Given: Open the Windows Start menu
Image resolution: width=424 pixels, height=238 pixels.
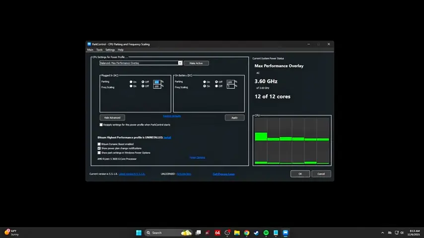Looking at the screenshot, I should (x=139, y=233).
